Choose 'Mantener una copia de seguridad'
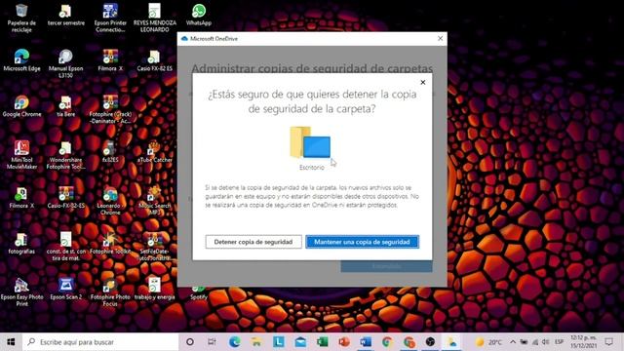Image resolution: width=624 pixels, height=351 pixels. pos(362,242)
